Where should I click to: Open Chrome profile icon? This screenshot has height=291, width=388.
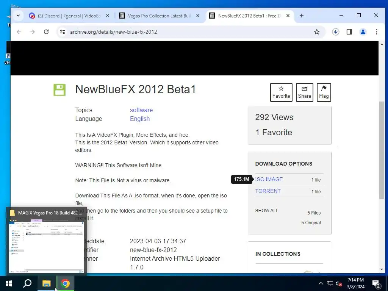click(x=363, y=32)
